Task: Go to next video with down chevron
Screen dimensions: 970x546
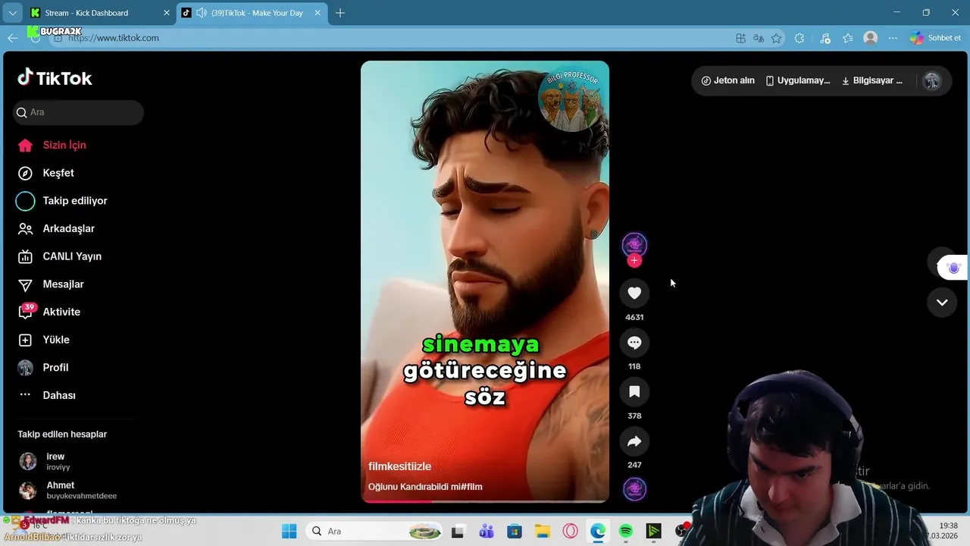Action: pos(942,302)
